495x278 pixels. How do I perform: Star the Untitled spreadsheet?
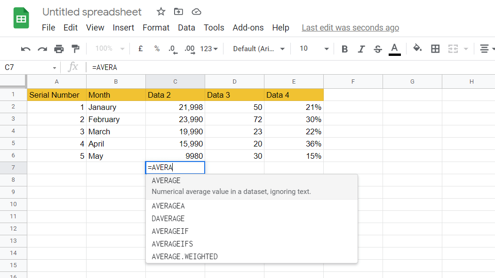[x=161, y=12]
